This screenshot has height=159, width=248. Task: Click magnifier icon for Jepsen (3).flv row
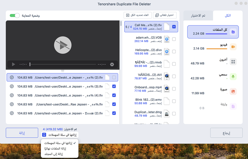coord(12,86)
